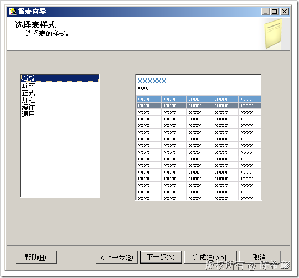
Task: Click the 完成(F) >>| button
Action: 210,257
